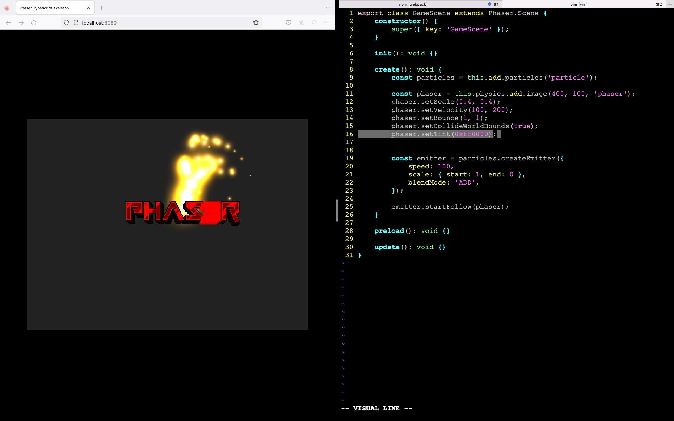Viewport: 674px width, 421px height.
Task: Click the forward navigation arrow
Action: coord(21,22)
